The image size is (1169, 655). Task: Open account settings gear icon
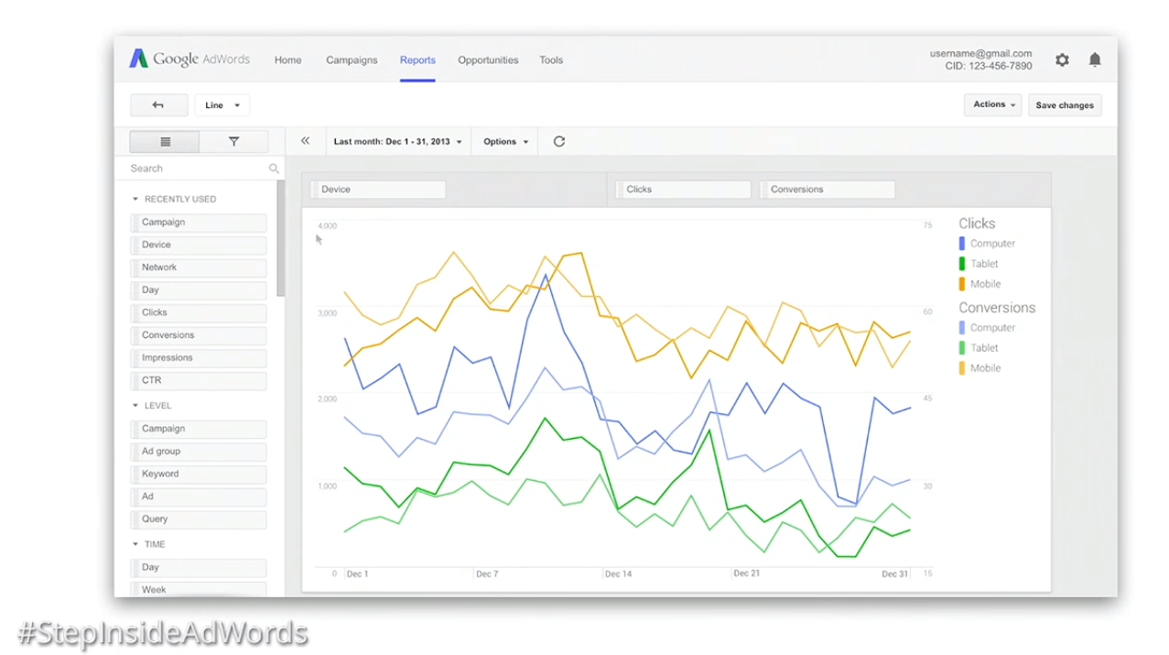point(1062,60)
